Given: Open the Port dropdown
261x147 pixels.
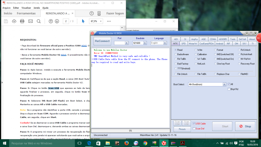Looking at the screenshot, I should pos(127,43).
